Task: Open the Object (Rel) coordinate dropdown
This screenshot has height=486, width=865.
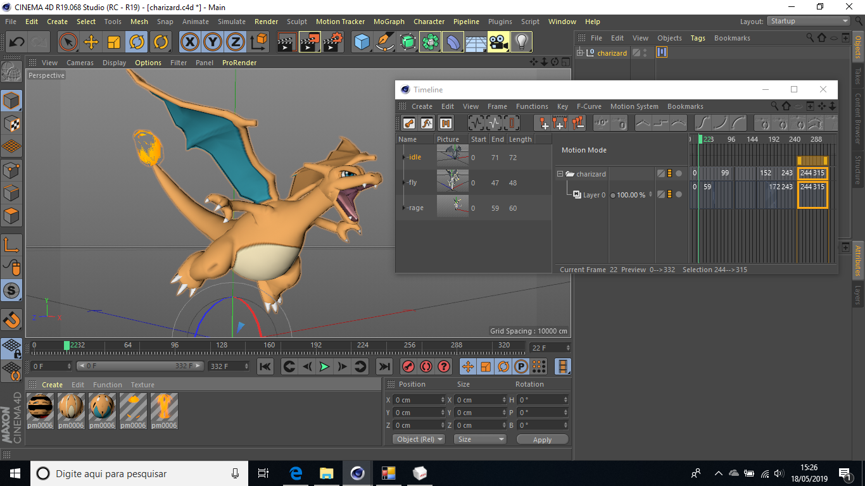Action: point(419,439)
